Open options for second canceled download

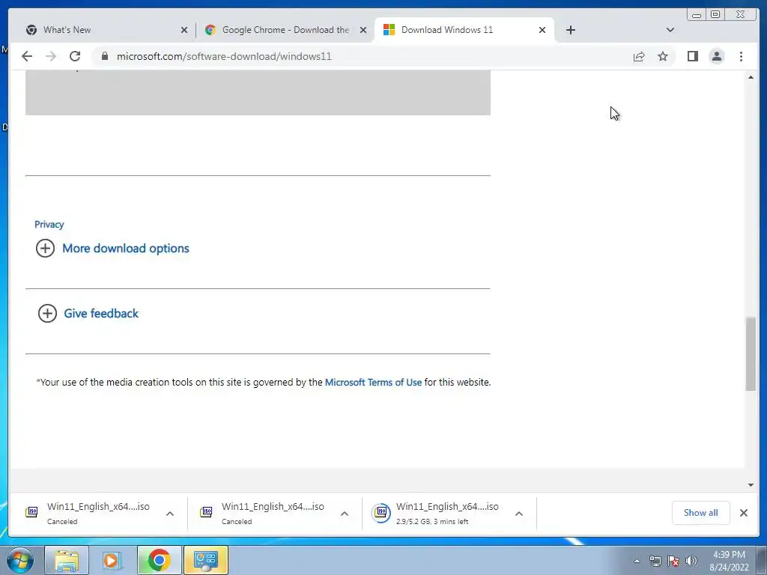point(345,514)
